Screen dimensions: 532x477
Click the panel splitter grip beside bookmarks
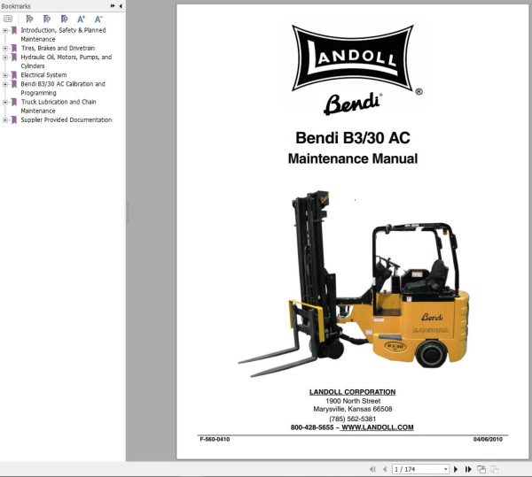[x=128, y=212]
